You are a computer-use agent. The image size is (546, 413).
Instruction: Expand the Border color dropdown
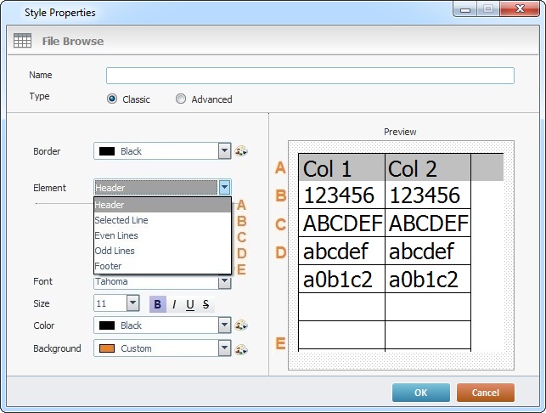tap(224, 151)
